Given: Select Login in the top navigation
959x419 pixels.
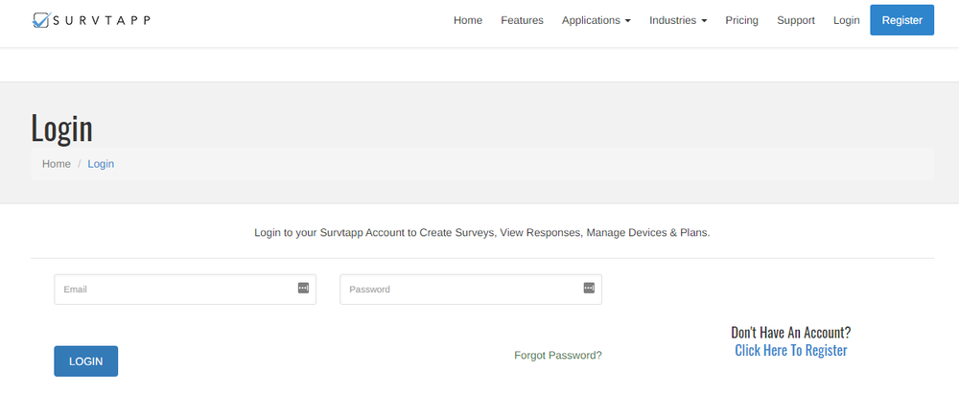Looking at the screenshot, I should click(847, 20).
